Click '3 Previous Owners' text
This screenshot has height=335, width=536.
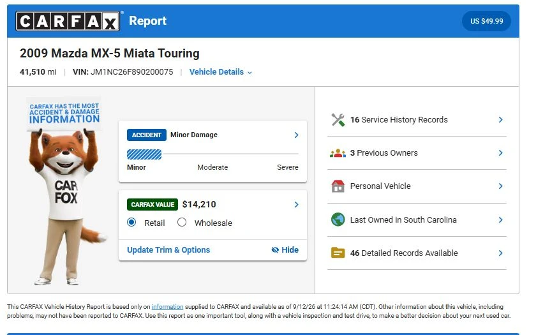point(384,153)
